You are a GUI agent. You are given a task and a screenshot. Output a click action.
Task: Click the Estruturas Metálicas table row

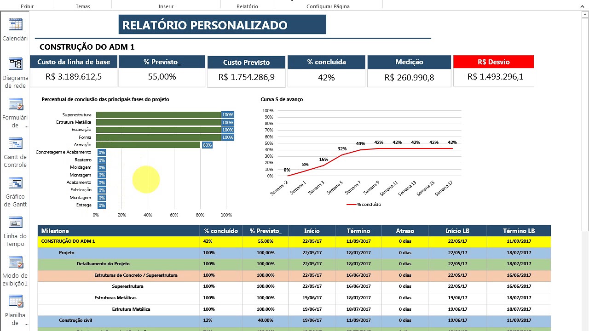294,298
